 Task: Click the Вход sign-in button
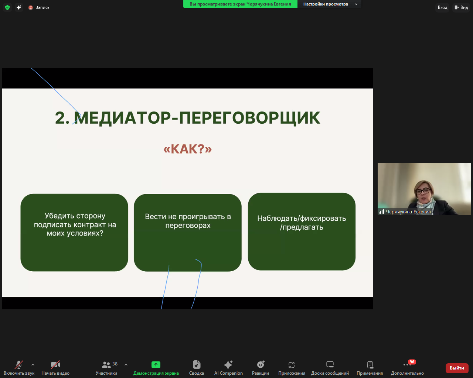[442, 7]
